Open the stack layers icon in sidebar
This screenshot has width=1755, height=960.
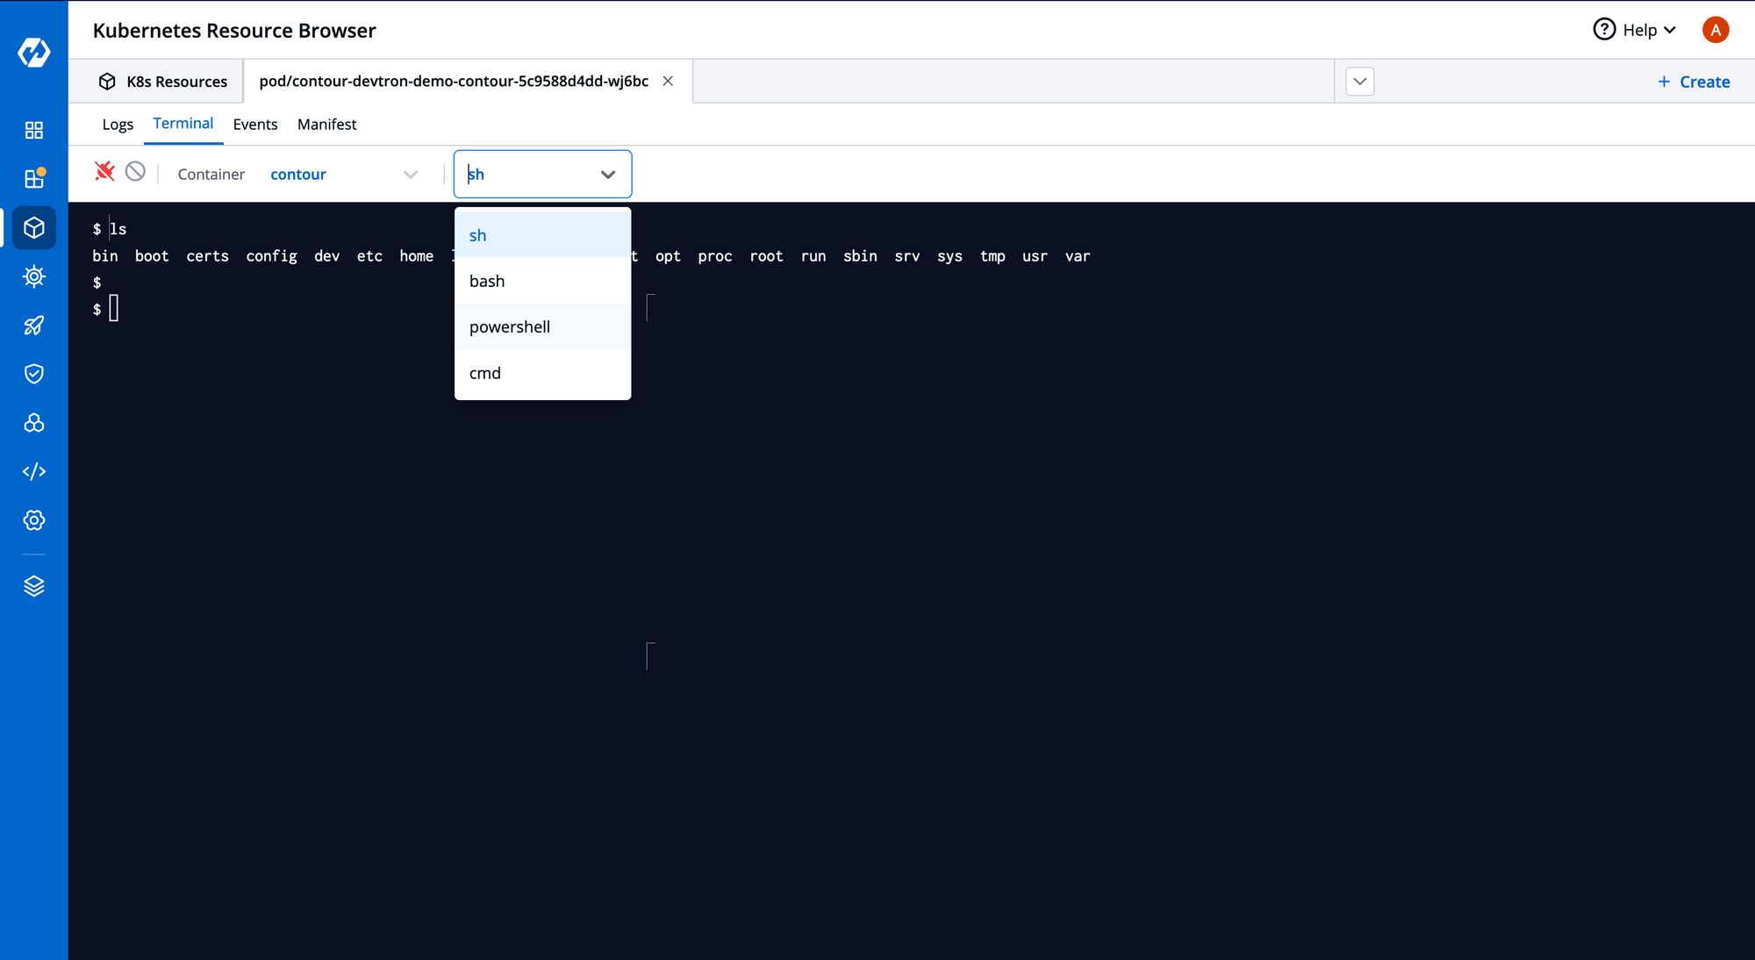coord(33,586)
